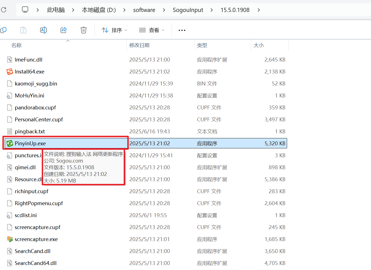Click the BIN 文件 type of kaomoji_sugg.bin
371x270 pixels.
click(207, 84)
